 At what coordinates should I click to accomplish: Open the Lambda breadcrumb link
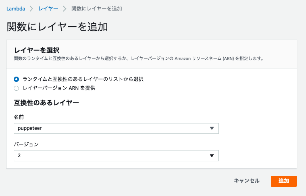[16, 9]
